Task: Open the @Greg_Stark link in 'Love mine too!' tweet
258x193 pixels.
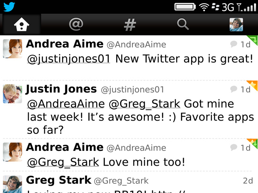Action: [63, 162]
